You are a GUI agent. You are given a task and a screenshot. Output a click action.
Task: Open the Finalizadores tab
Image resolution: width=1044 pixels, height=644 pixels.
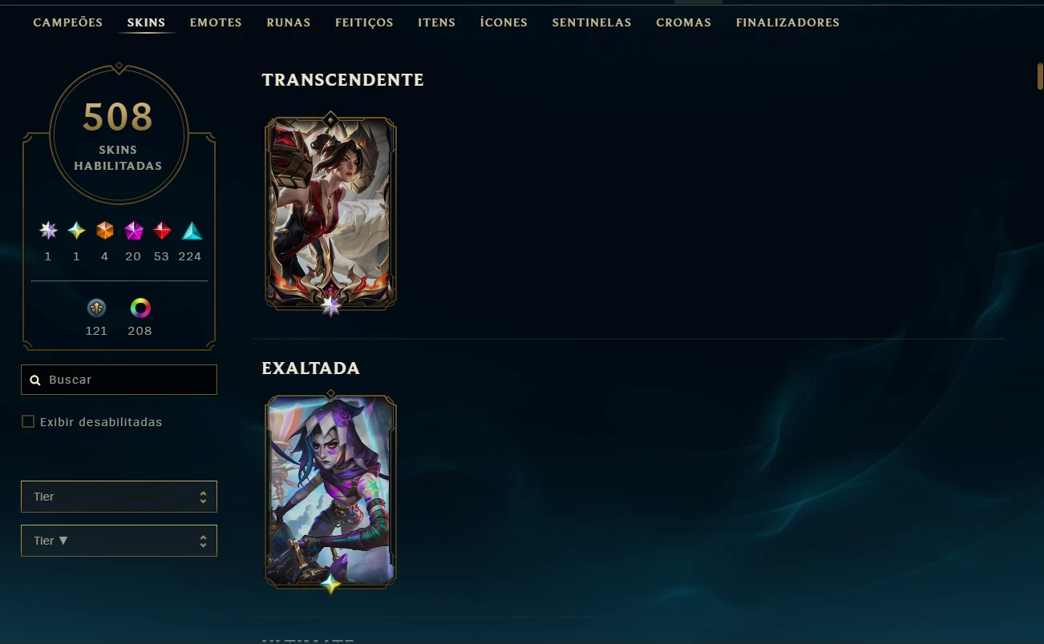coord(787,22)
